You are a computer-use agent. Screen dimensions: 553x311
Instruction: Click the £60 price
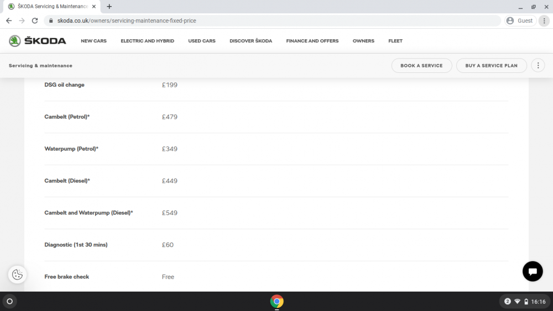coord(168,245)
